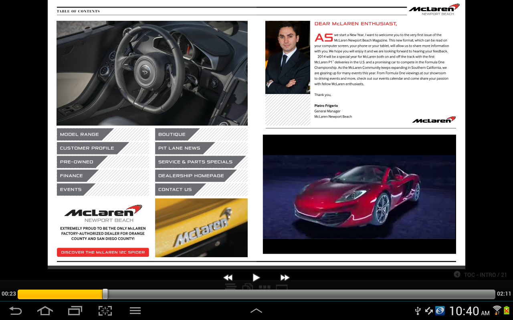The width and height of the screenshot is (513, 320).
Task: Tap the blue S app notification icon
Action: [x=440, y=311]
